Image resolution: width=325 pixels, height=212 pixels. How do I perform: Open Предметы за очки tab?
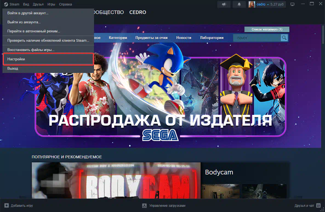[x=151, y=38]
